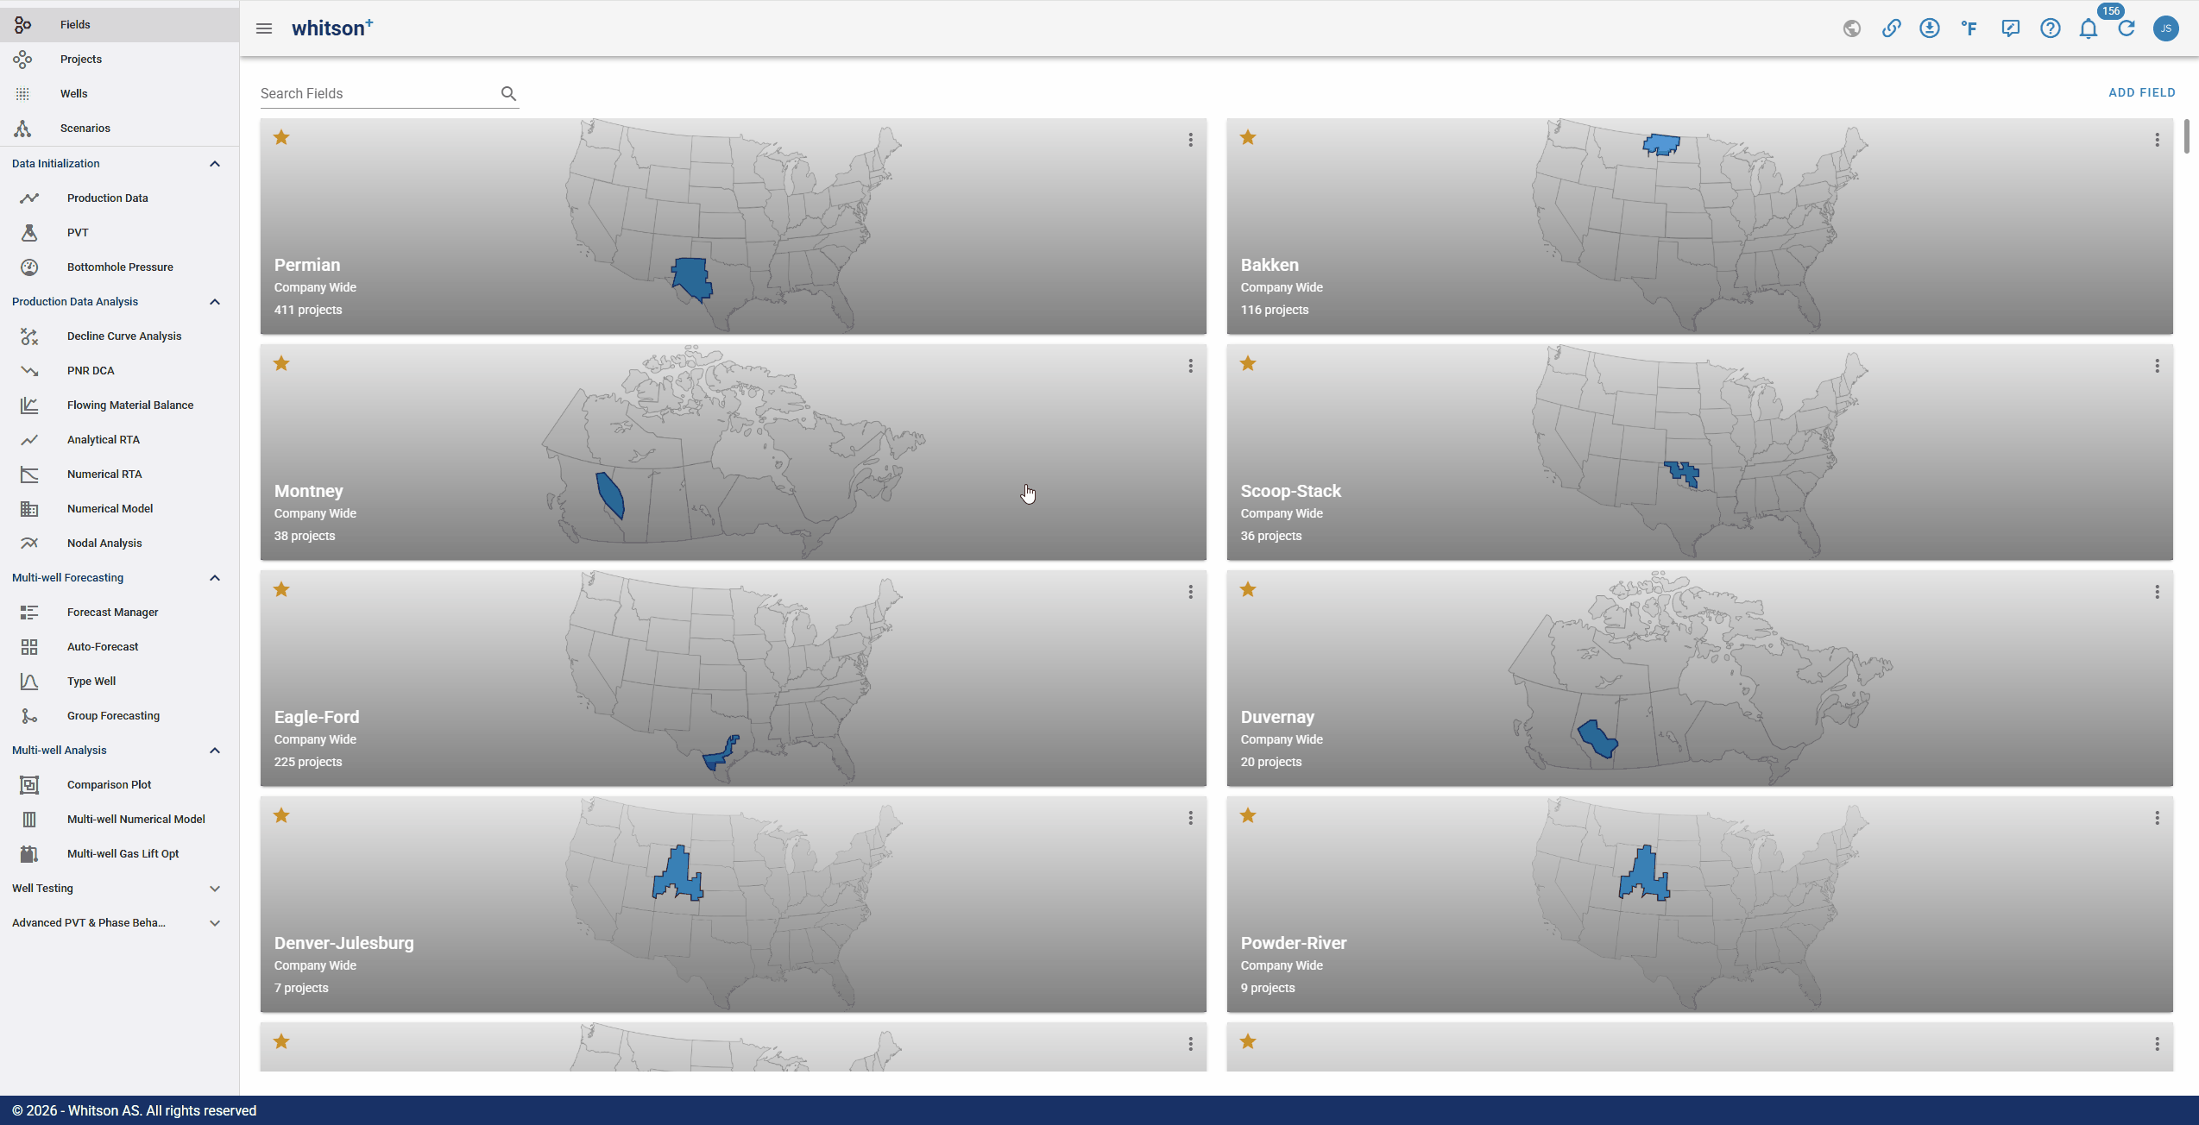Click the Wells grid icon

pos(22,93)
